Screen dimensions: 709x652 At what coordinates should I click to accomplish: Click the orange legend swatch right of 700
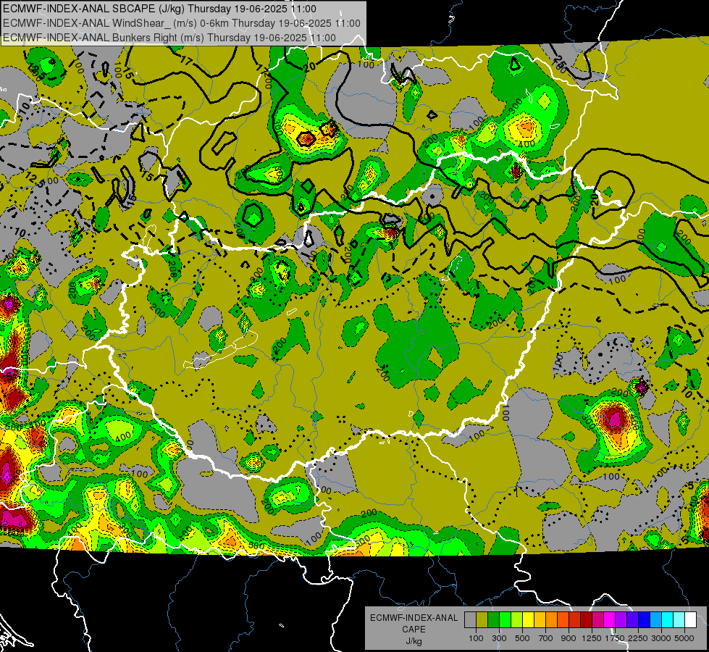coord(551,620)
